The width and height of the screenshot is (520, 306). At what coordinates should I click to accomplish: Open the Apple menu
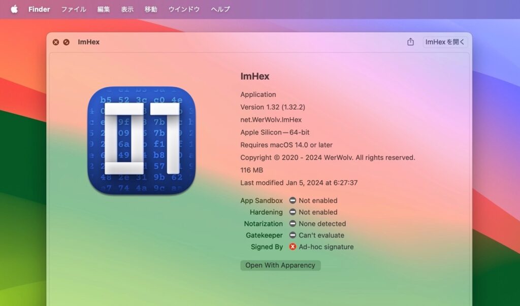coord(14,9)
